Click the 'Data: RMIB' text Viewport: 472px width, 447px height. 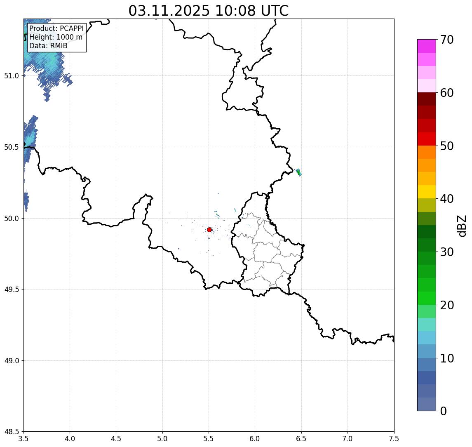click(48, 46)
